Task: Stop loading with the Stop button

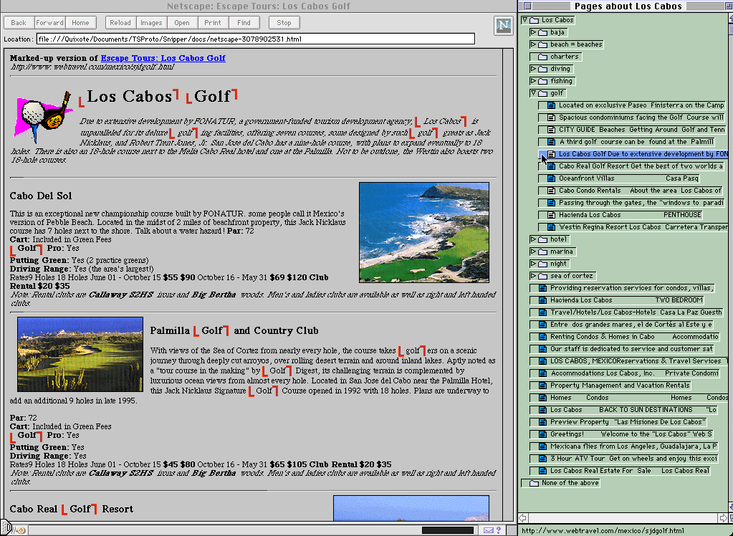Action: (284, 22)
